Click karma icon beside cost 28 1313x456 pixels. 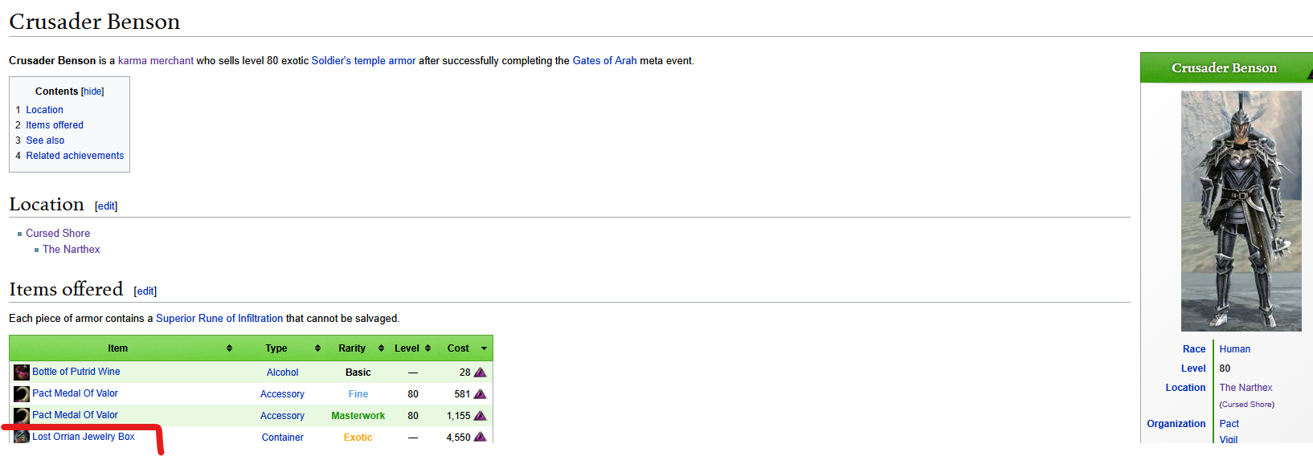pos(480,373)
